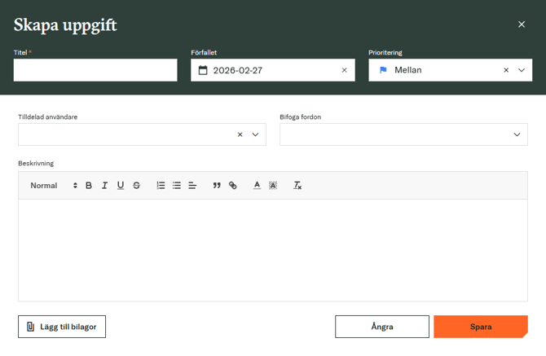
Task: Insert a numbered list
Action: point(161,186)
